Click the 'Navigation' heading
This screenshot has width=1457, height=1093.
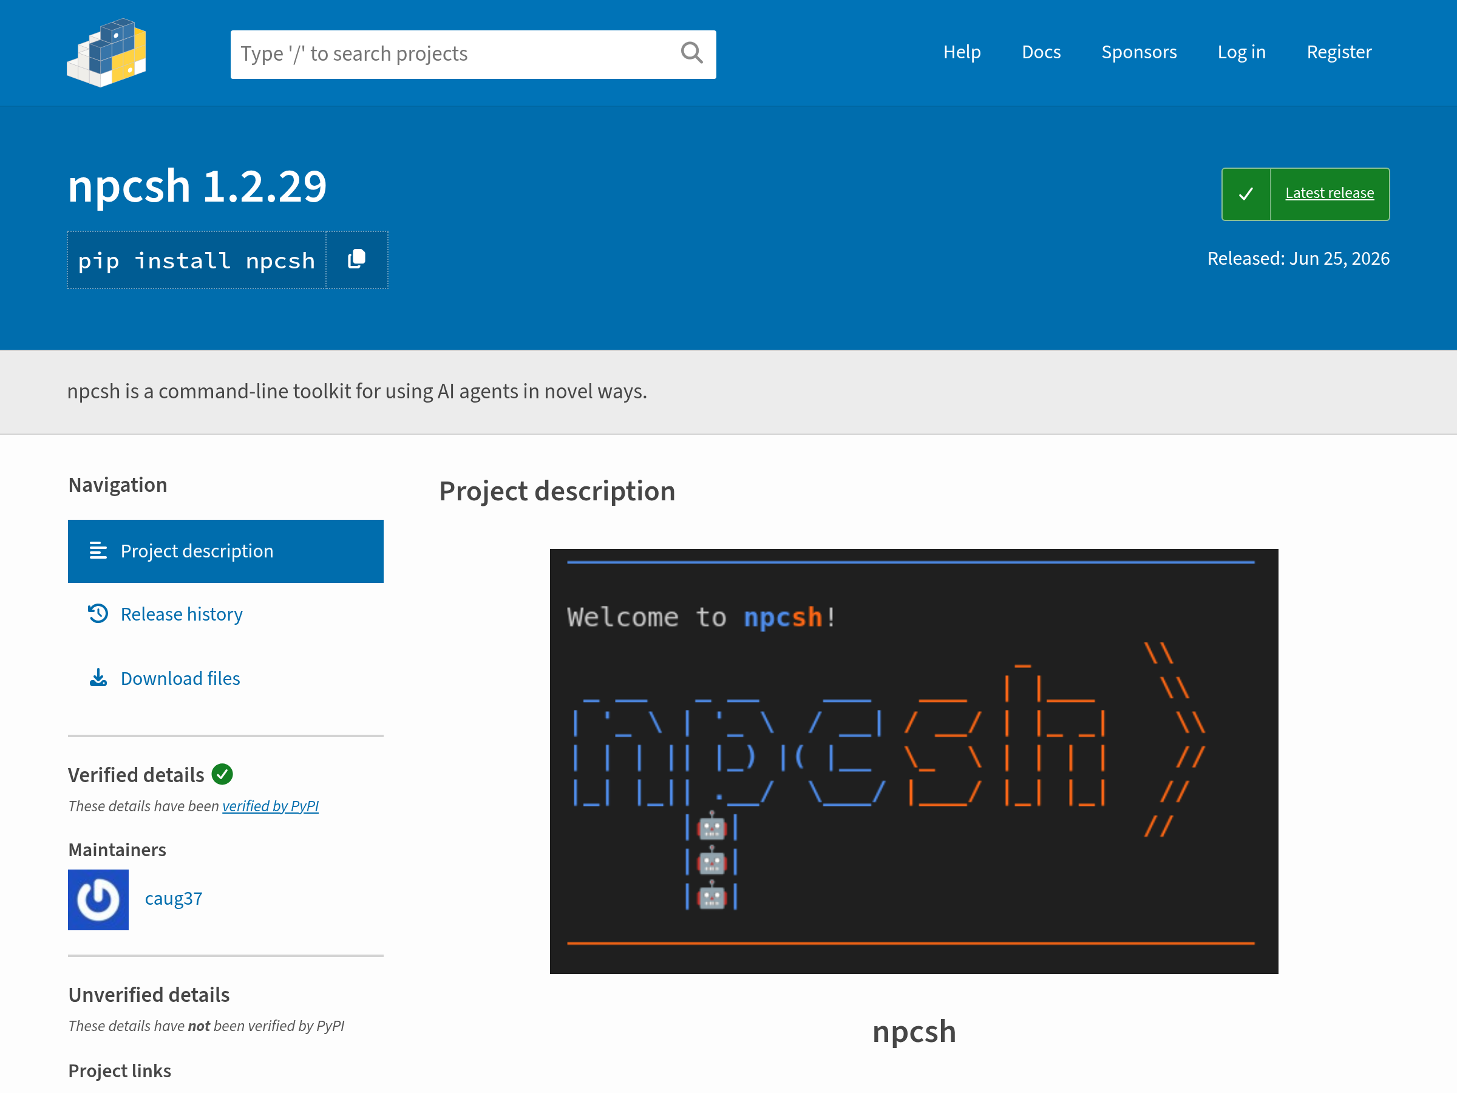click(x=118, y=485)
